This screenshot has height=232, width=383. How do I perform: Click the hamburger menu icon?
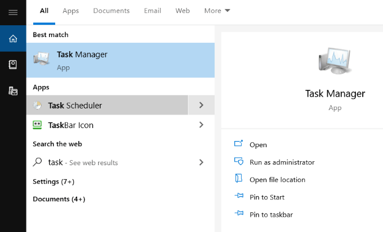coord(12,12)
